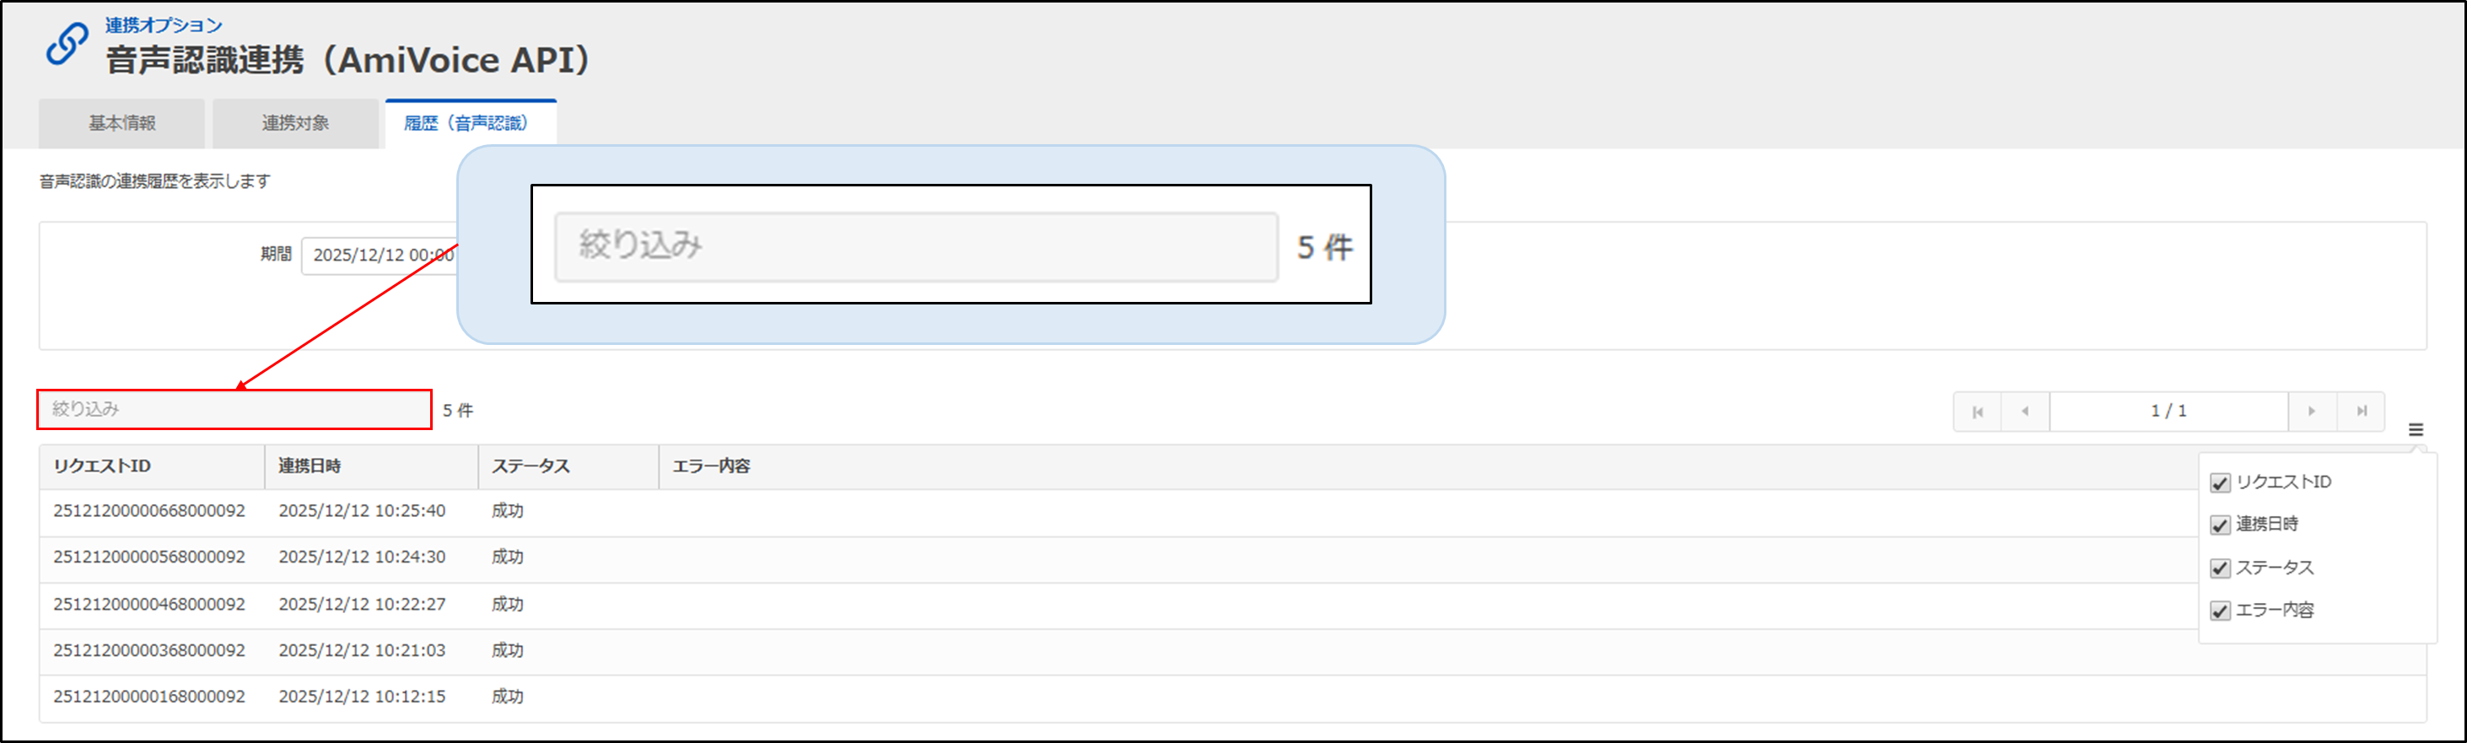Click the link chain icon beside title
2467x743 pixels.
pos(67,44)
